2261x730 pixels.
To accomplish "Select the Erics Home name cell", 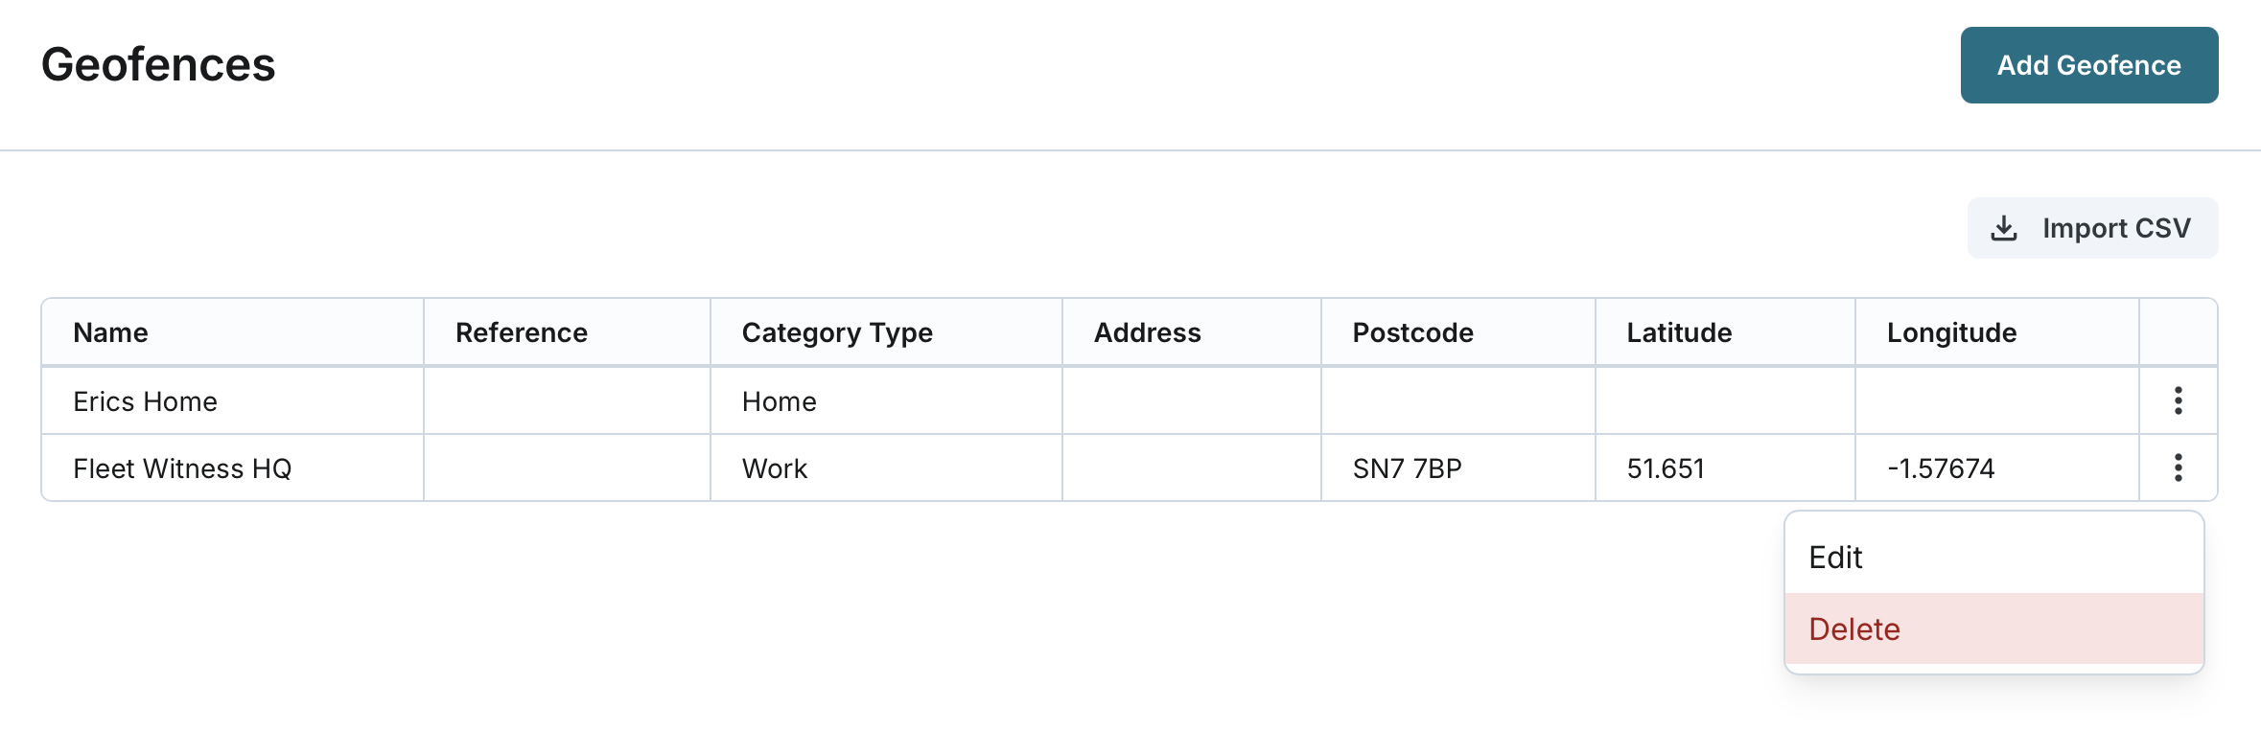I will click(x=146, y=401).
